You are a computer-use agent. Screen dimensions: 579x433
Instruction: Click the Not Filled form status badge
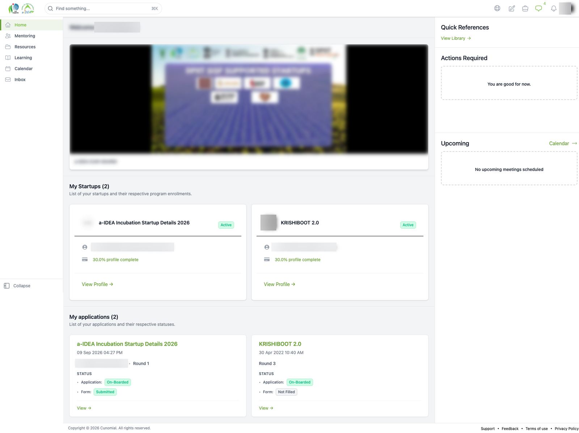click(287, 392)
